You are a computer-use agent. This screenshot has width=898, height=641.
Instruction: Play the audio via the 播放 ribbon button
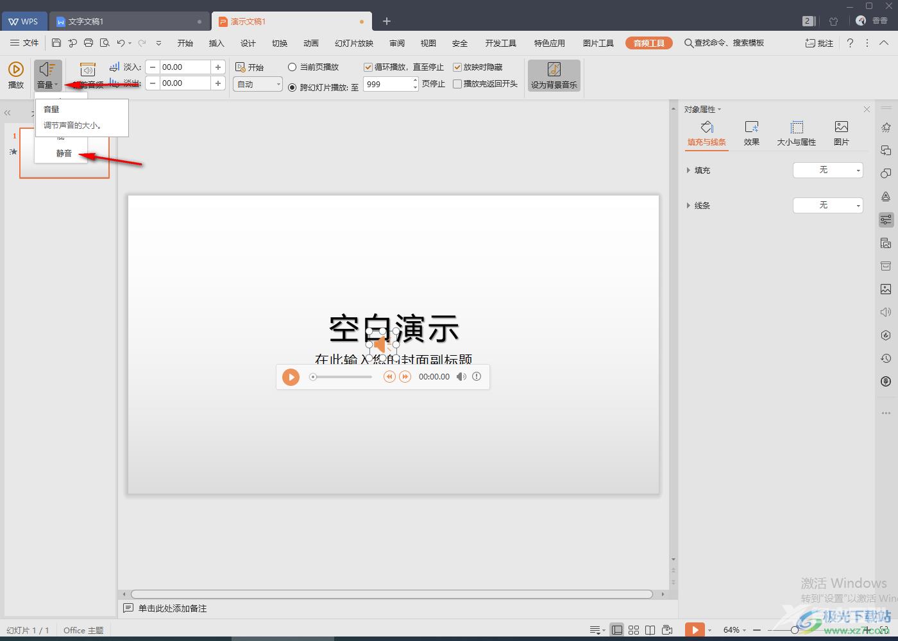[15, 76]
